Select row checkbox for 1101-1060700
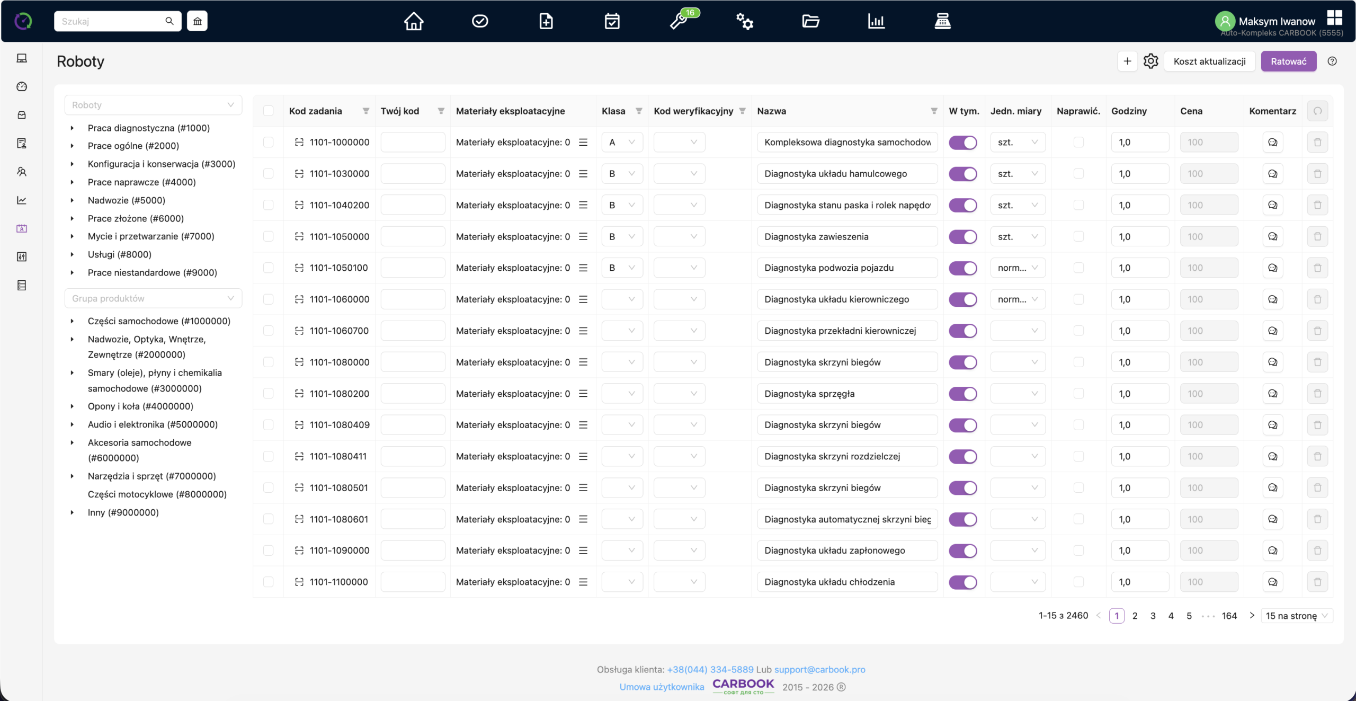The image size is (1356, 701). [269, 331]
